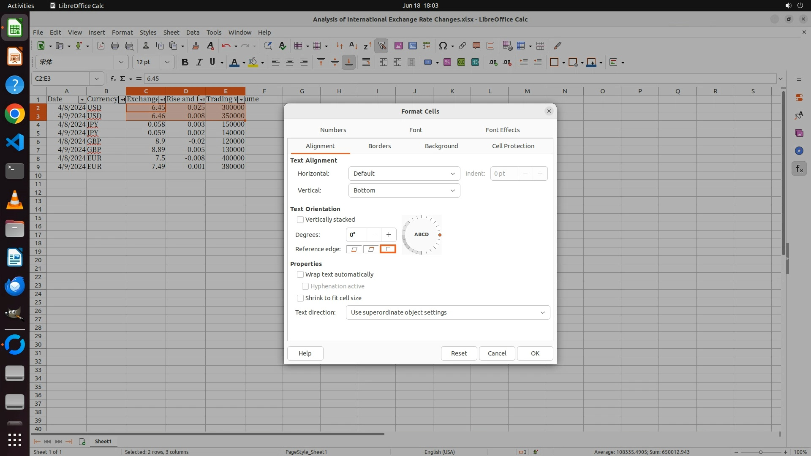Screen dimensions: 811x456
Task: Click the Bold formatting icon
Action: tap(185, 62)
